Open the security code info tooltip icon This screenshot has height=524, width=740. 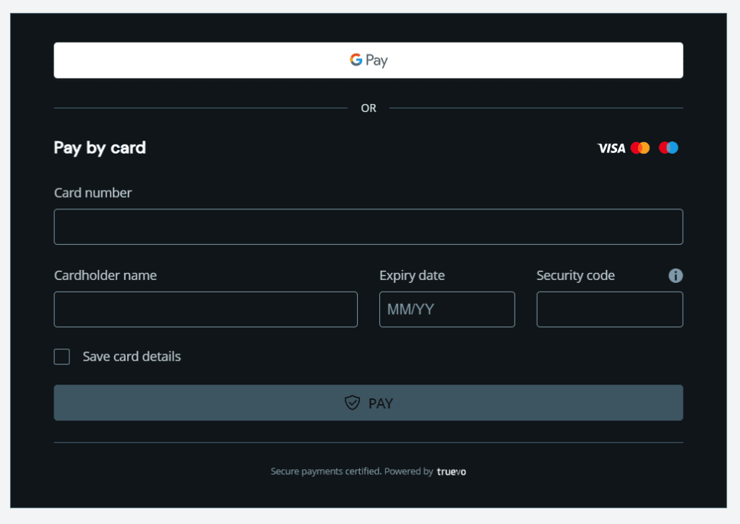pos(675,276)
